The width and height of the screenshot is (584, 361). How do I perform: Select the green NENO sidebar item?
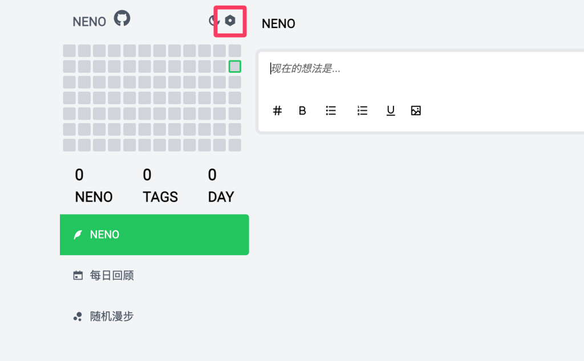[154, 235]
